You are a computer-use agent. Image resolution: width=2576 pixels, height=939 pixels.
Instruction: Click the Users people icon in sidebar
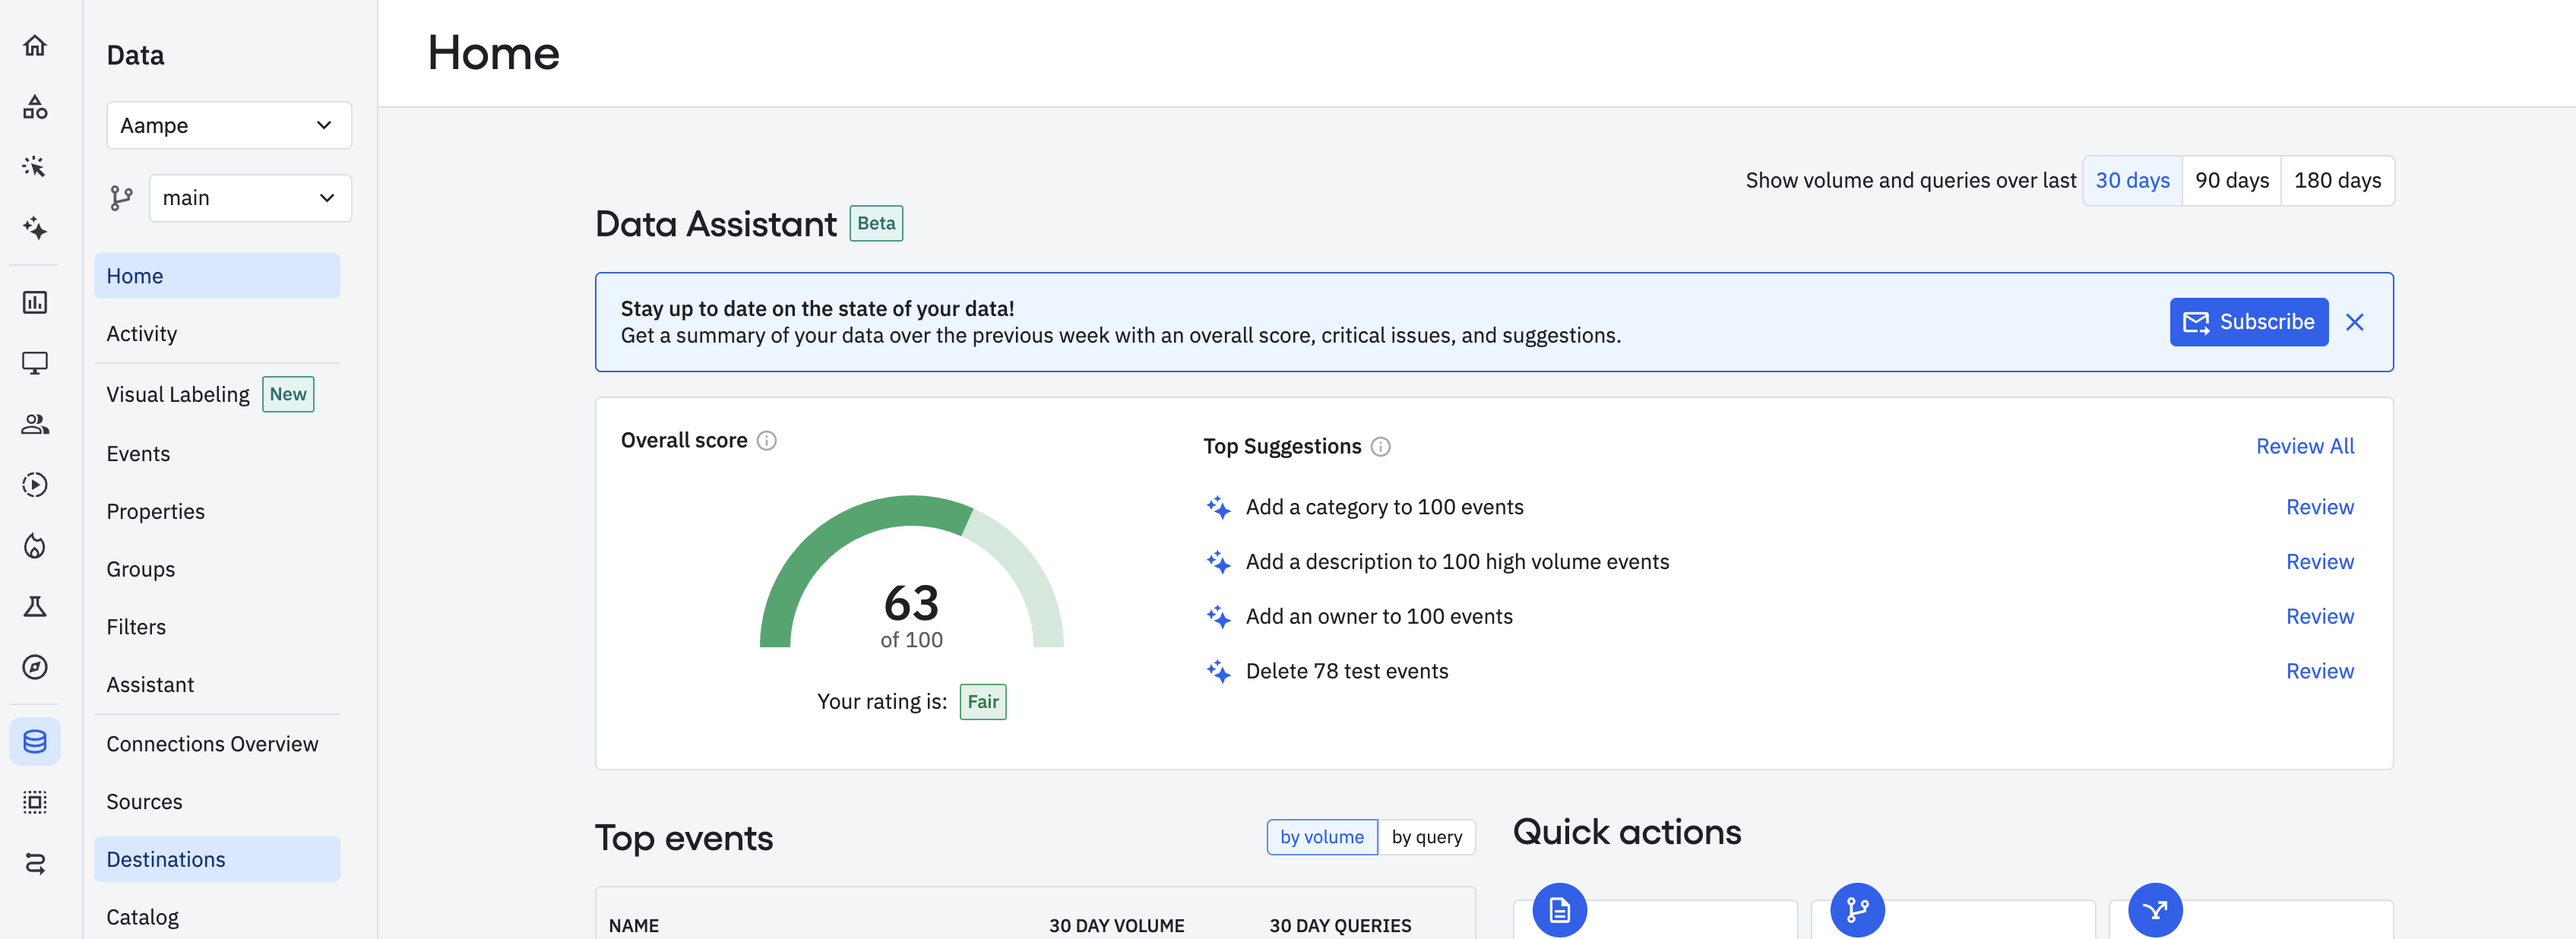click(35, 424)
